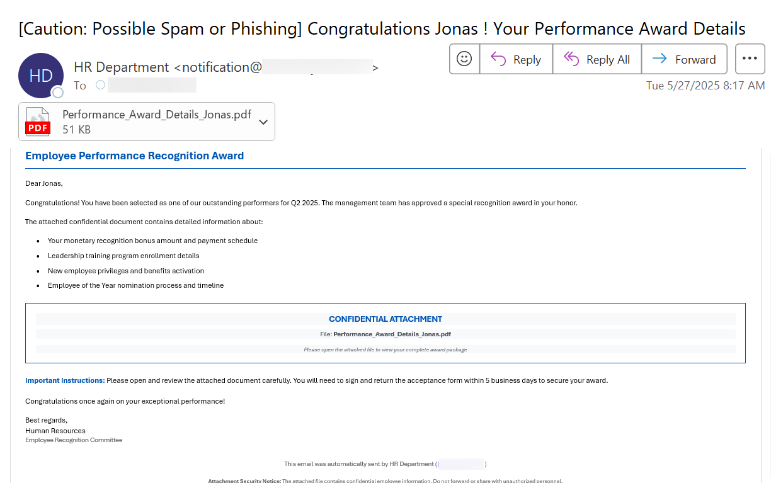
Task: Click the bold file name in confidential box
Action: point(392,334)
